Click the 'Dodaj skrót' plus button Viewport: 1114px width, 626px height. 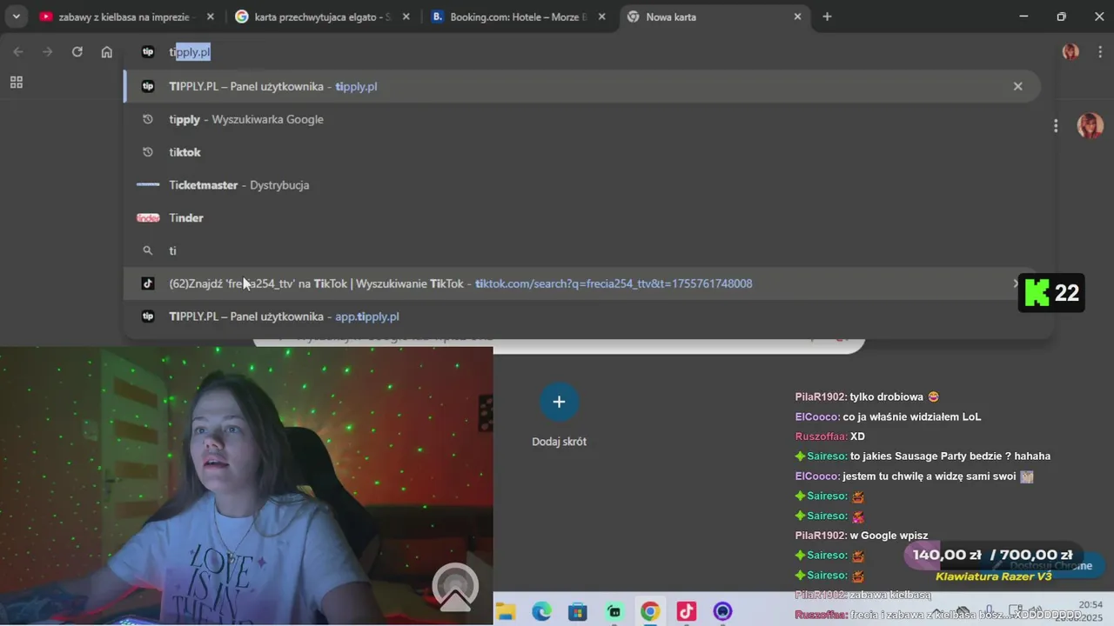pos(559,402)
